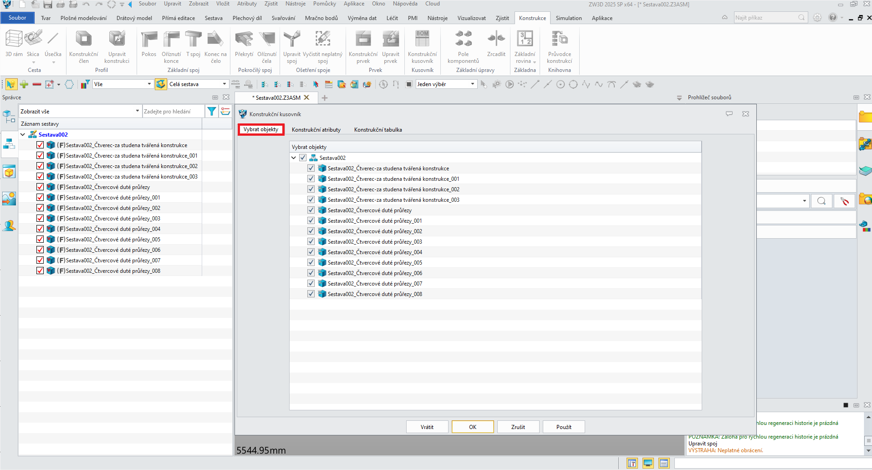The image size is (872, 470).
Task: Open Konstrukční kusovník BOM tool
Action: pyautogui.click(x=423, y=46)
